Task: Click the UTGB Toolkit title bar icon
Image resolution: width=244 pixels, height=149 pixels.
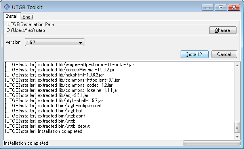Action: pos(7,7)
